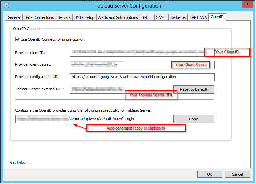Select the redirect URL text box
The height and width of the screenshot is (184, 256).
click(x=93, y=119)
